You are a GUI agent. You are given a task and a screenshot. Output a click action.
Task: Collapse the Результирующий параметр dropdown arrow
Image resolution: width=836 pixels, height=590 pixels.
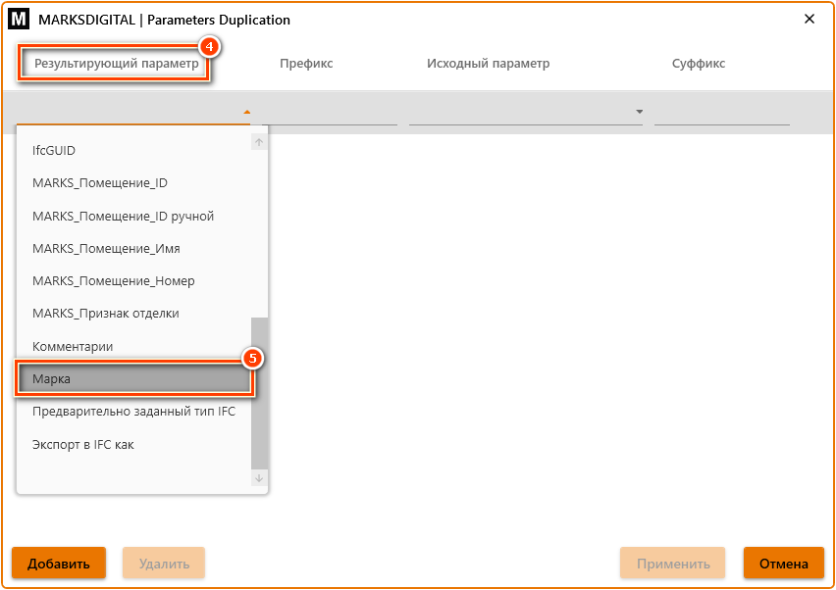(x=247, y=112)
